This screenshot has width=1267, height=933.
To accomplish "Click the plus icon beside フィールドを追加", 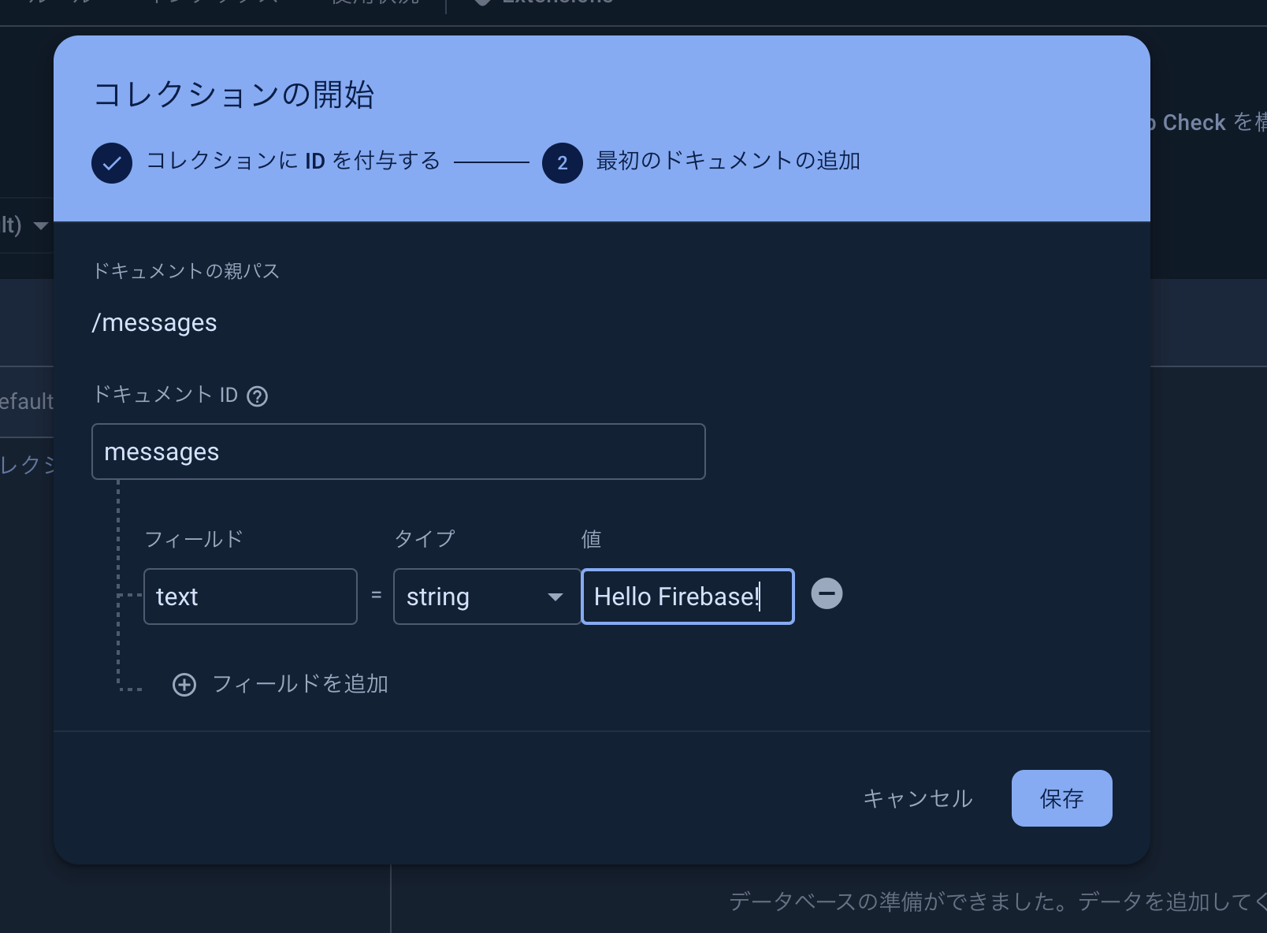I will point(184,685).
